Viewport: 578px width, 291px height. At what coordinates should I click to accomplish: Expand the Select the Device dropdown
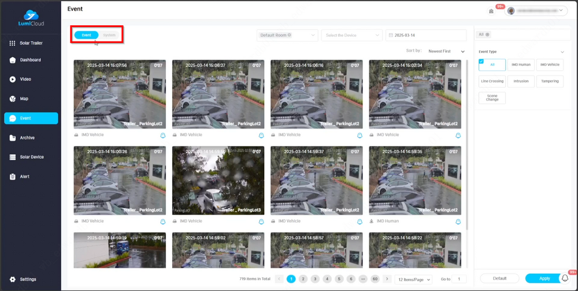(352, 35)
